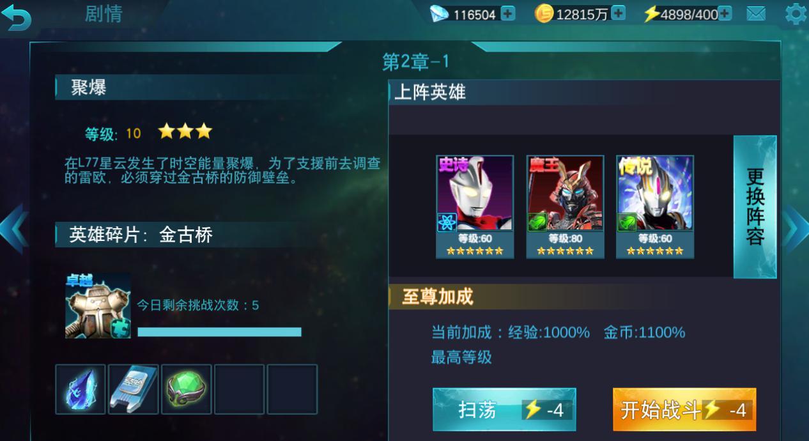The height and width of the screenshot is (441, 809).
Task: Open the settings gear icon
Action: [x=795, y=13]
